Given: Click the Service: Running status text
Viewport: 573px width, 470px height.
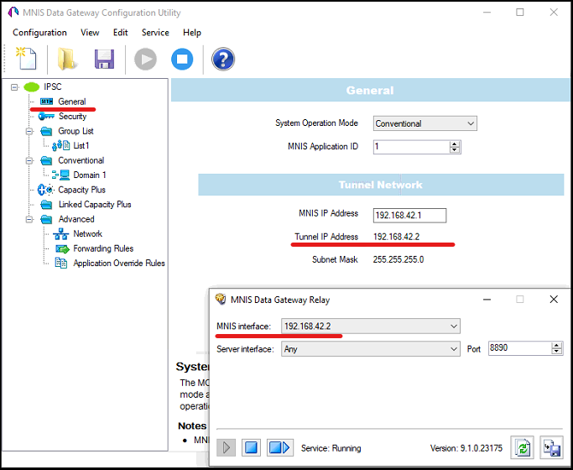Looking at the screenshot, I should pos(331,448).
